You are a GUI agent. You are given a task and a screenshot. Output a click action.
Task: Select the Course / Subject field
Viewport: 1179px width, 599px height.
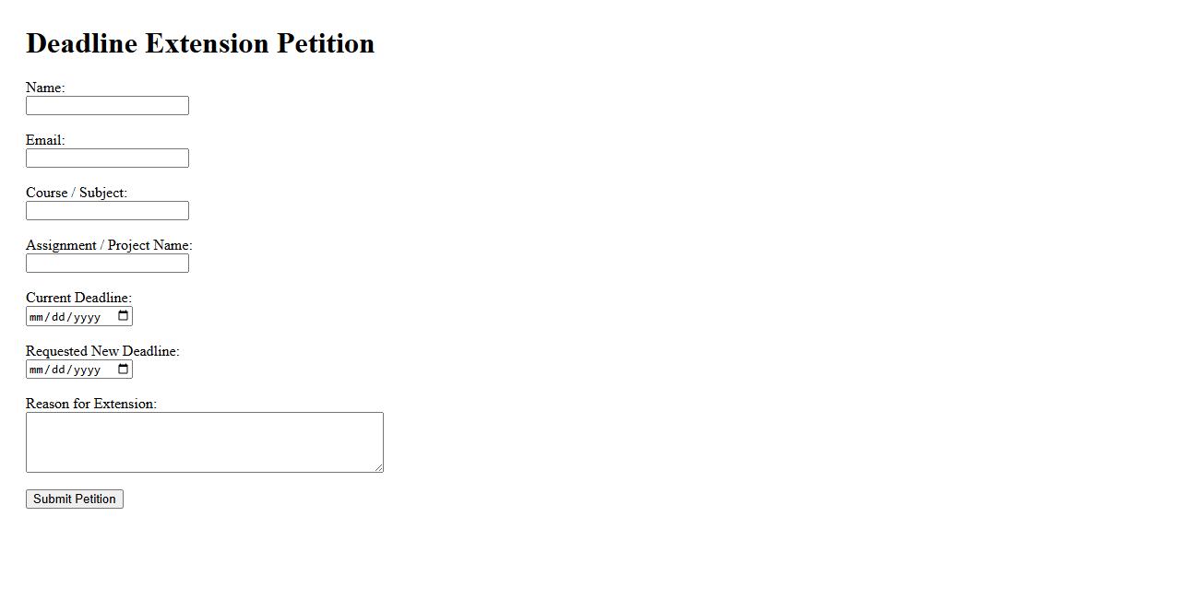[x=107, y=211]
